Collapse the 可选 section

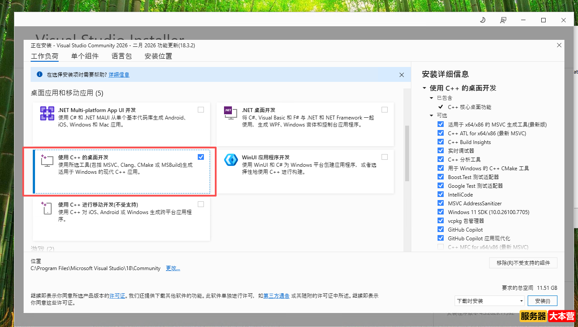click(431, 115)
